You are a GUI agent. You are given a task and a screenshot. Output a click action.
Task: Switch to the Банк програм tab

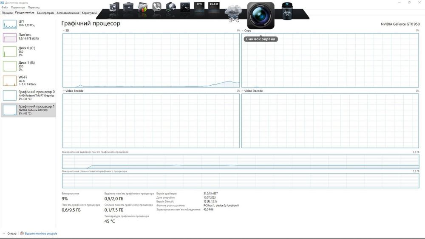click(45, 13)
